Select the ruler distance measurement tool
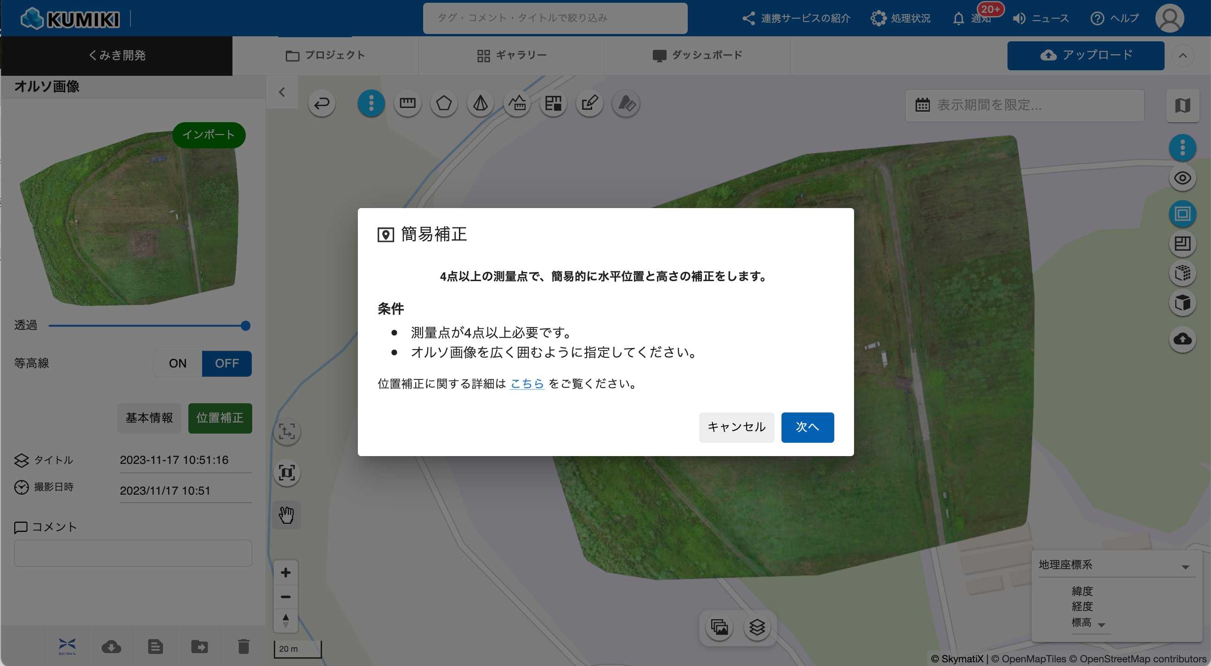This screenshot has height=666, width=1211. click(407, 103)
